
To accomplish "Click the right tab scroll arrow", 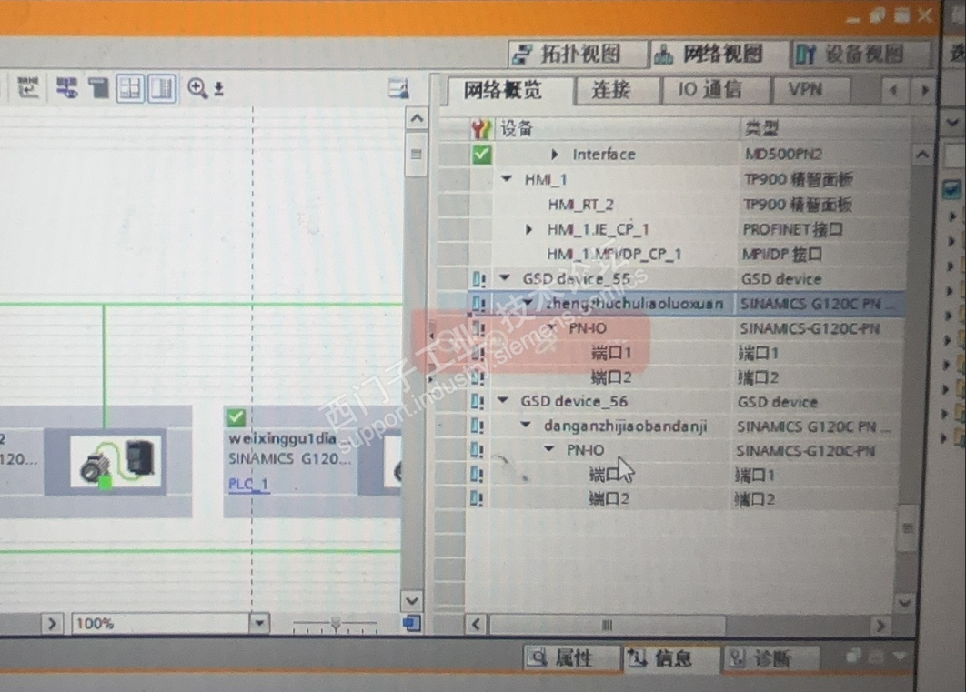I will (923, 91).
